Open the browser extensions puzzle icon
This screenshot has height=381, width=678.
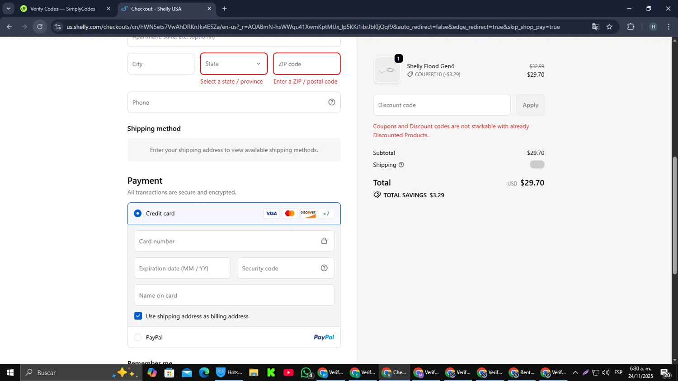tap(631, 27)
